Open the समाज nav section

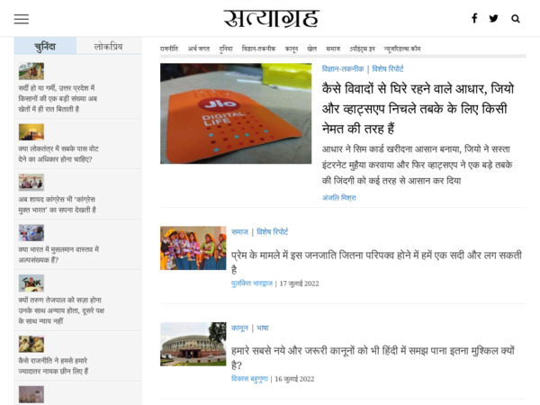pos(333,49)
